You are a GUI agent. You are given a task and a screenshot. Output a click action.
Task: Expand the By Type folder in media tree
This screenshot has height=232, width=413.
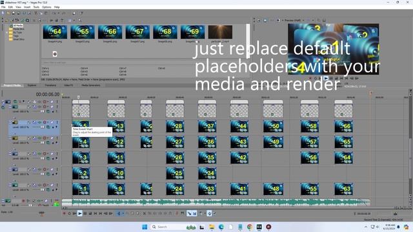(7, 32)
